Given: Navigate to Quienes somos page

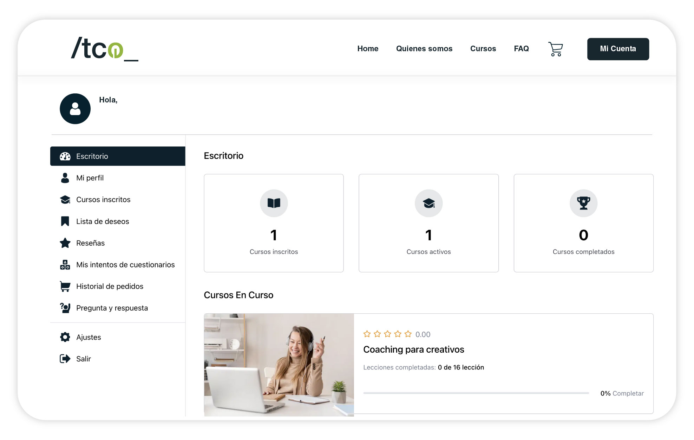Looking at the screenshot, I should coord(424,49).
